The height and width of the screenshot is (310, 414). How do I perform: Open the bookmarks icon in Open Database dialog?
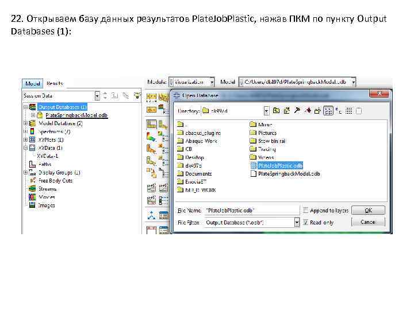tap(307, 110)
